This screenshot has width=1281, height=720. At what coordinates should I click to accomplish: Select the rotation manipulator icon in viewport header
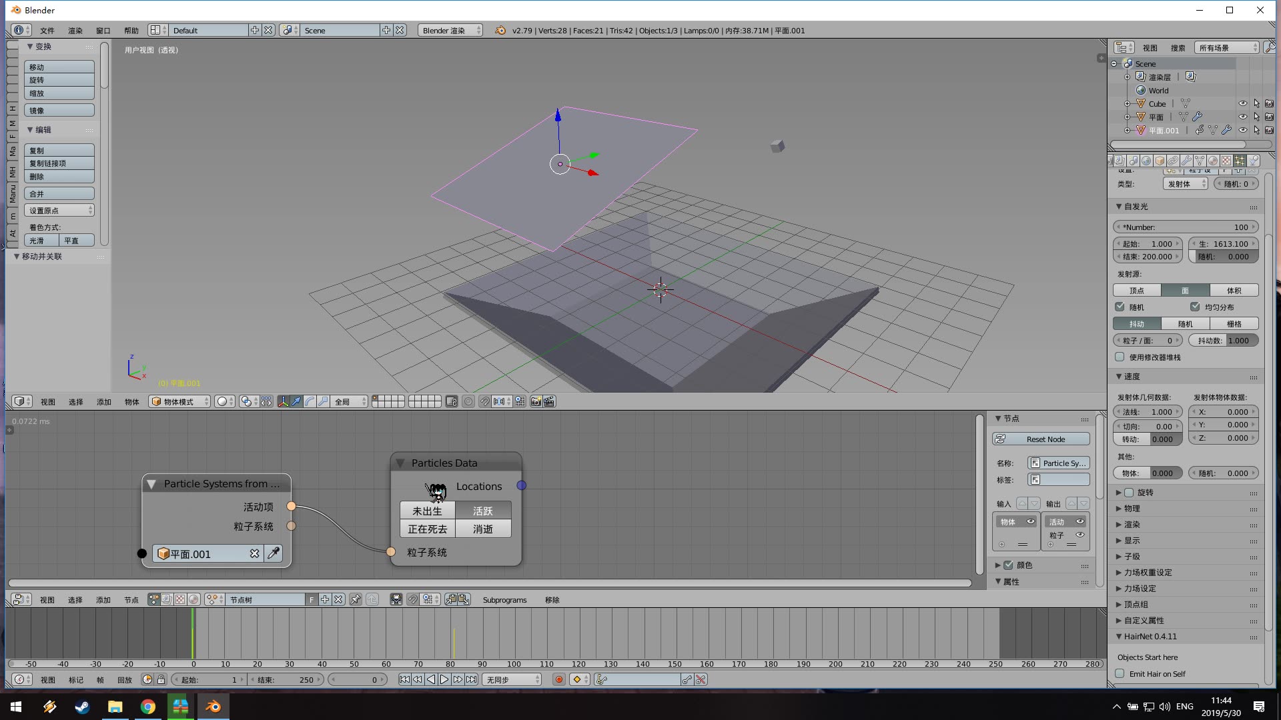308,401
